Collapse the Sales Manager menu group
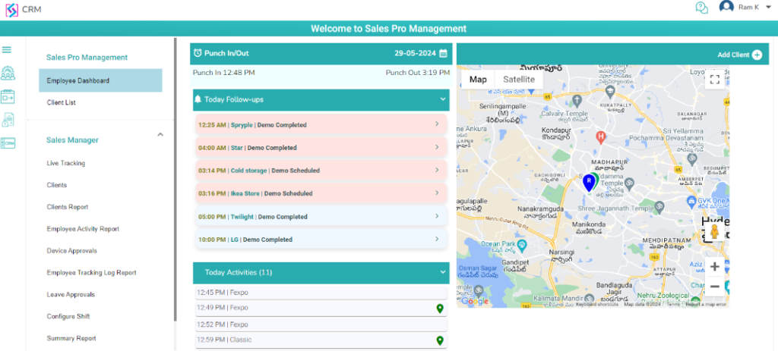Viewport: 778px width, 351px height. [x=160, y=135]
